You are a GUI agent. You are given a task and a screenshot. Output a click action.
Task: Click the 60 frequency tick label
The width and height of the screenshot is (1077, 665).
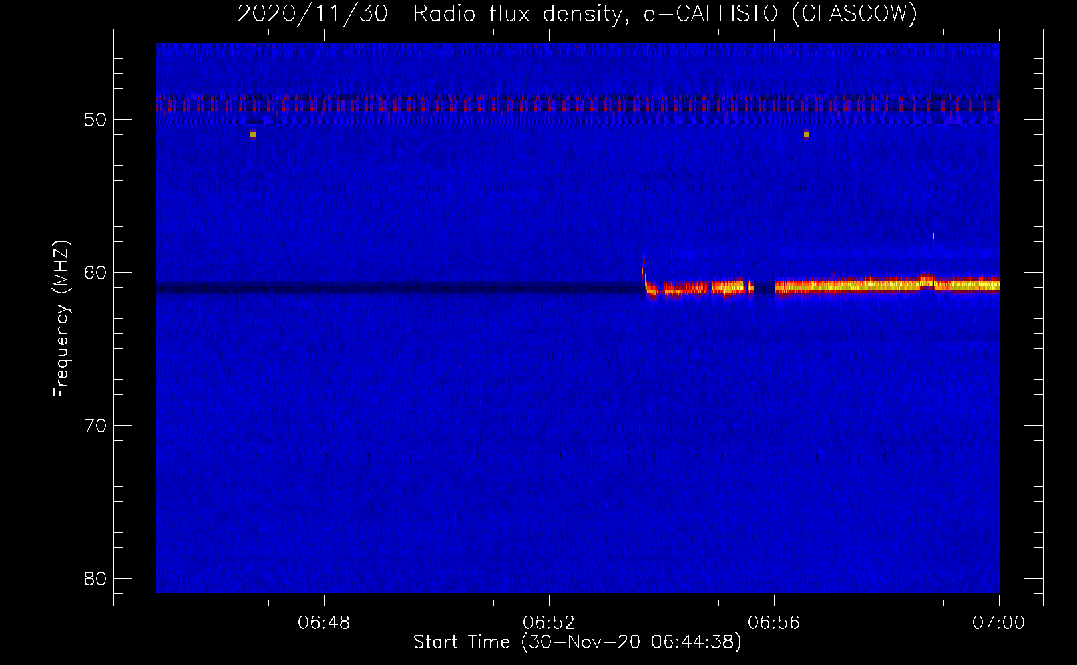[x=97, y=273]
